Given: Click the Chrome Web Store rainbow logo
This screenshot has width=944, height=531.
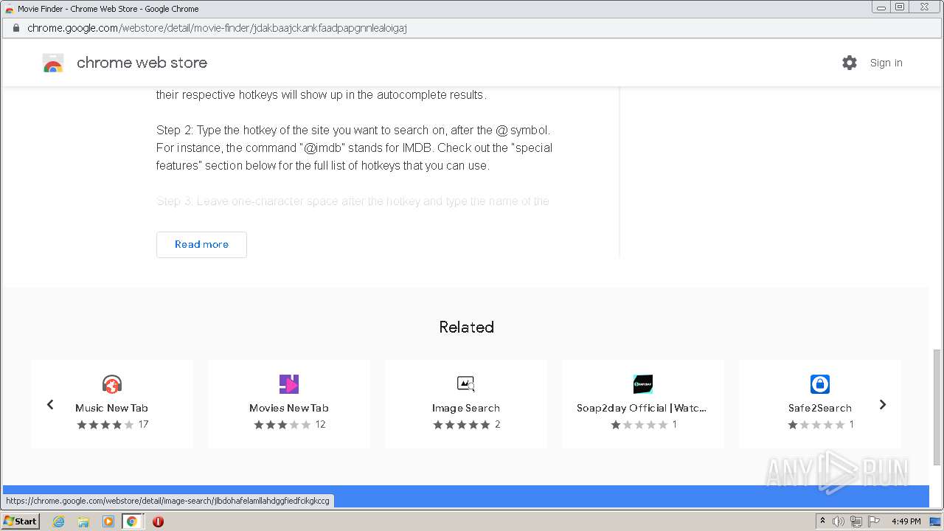Looking at the screenshot, I should (53, 63).
